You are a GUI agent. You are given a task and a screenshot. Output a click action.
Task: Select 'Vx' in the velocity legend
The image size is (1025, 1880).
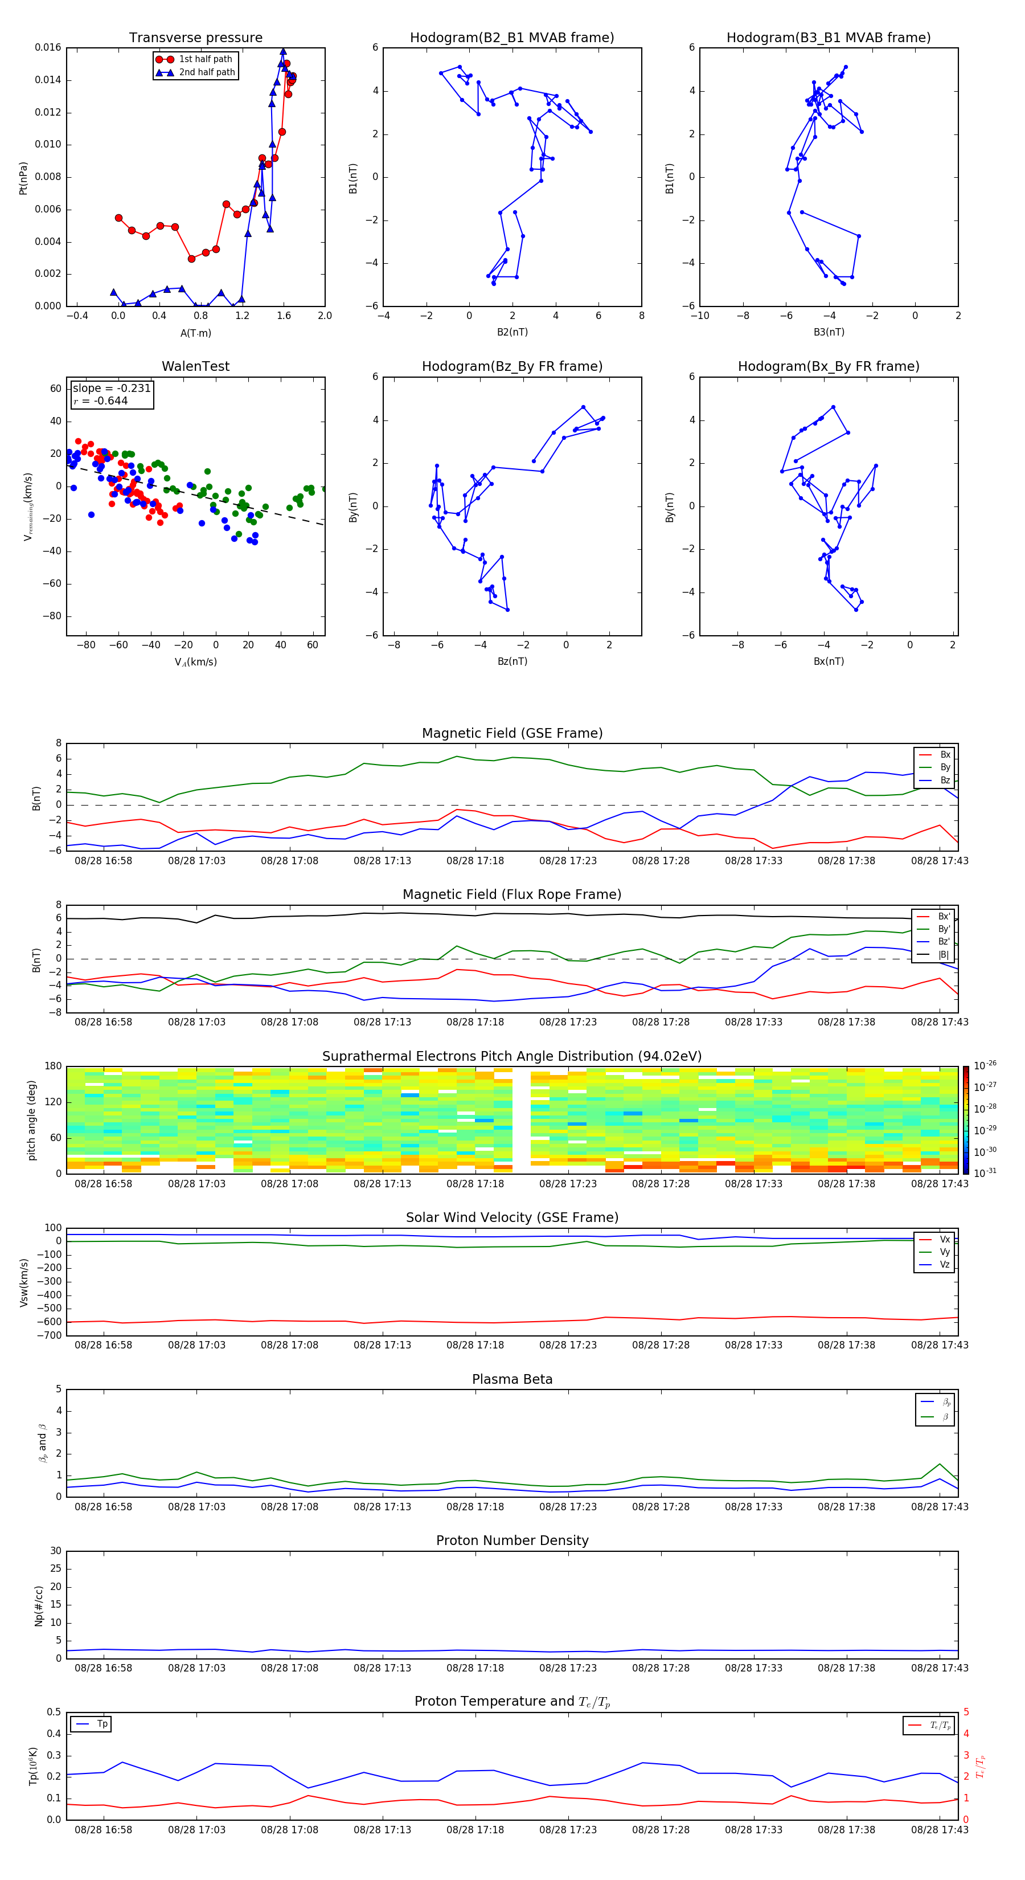click(x=934, y=1239)
